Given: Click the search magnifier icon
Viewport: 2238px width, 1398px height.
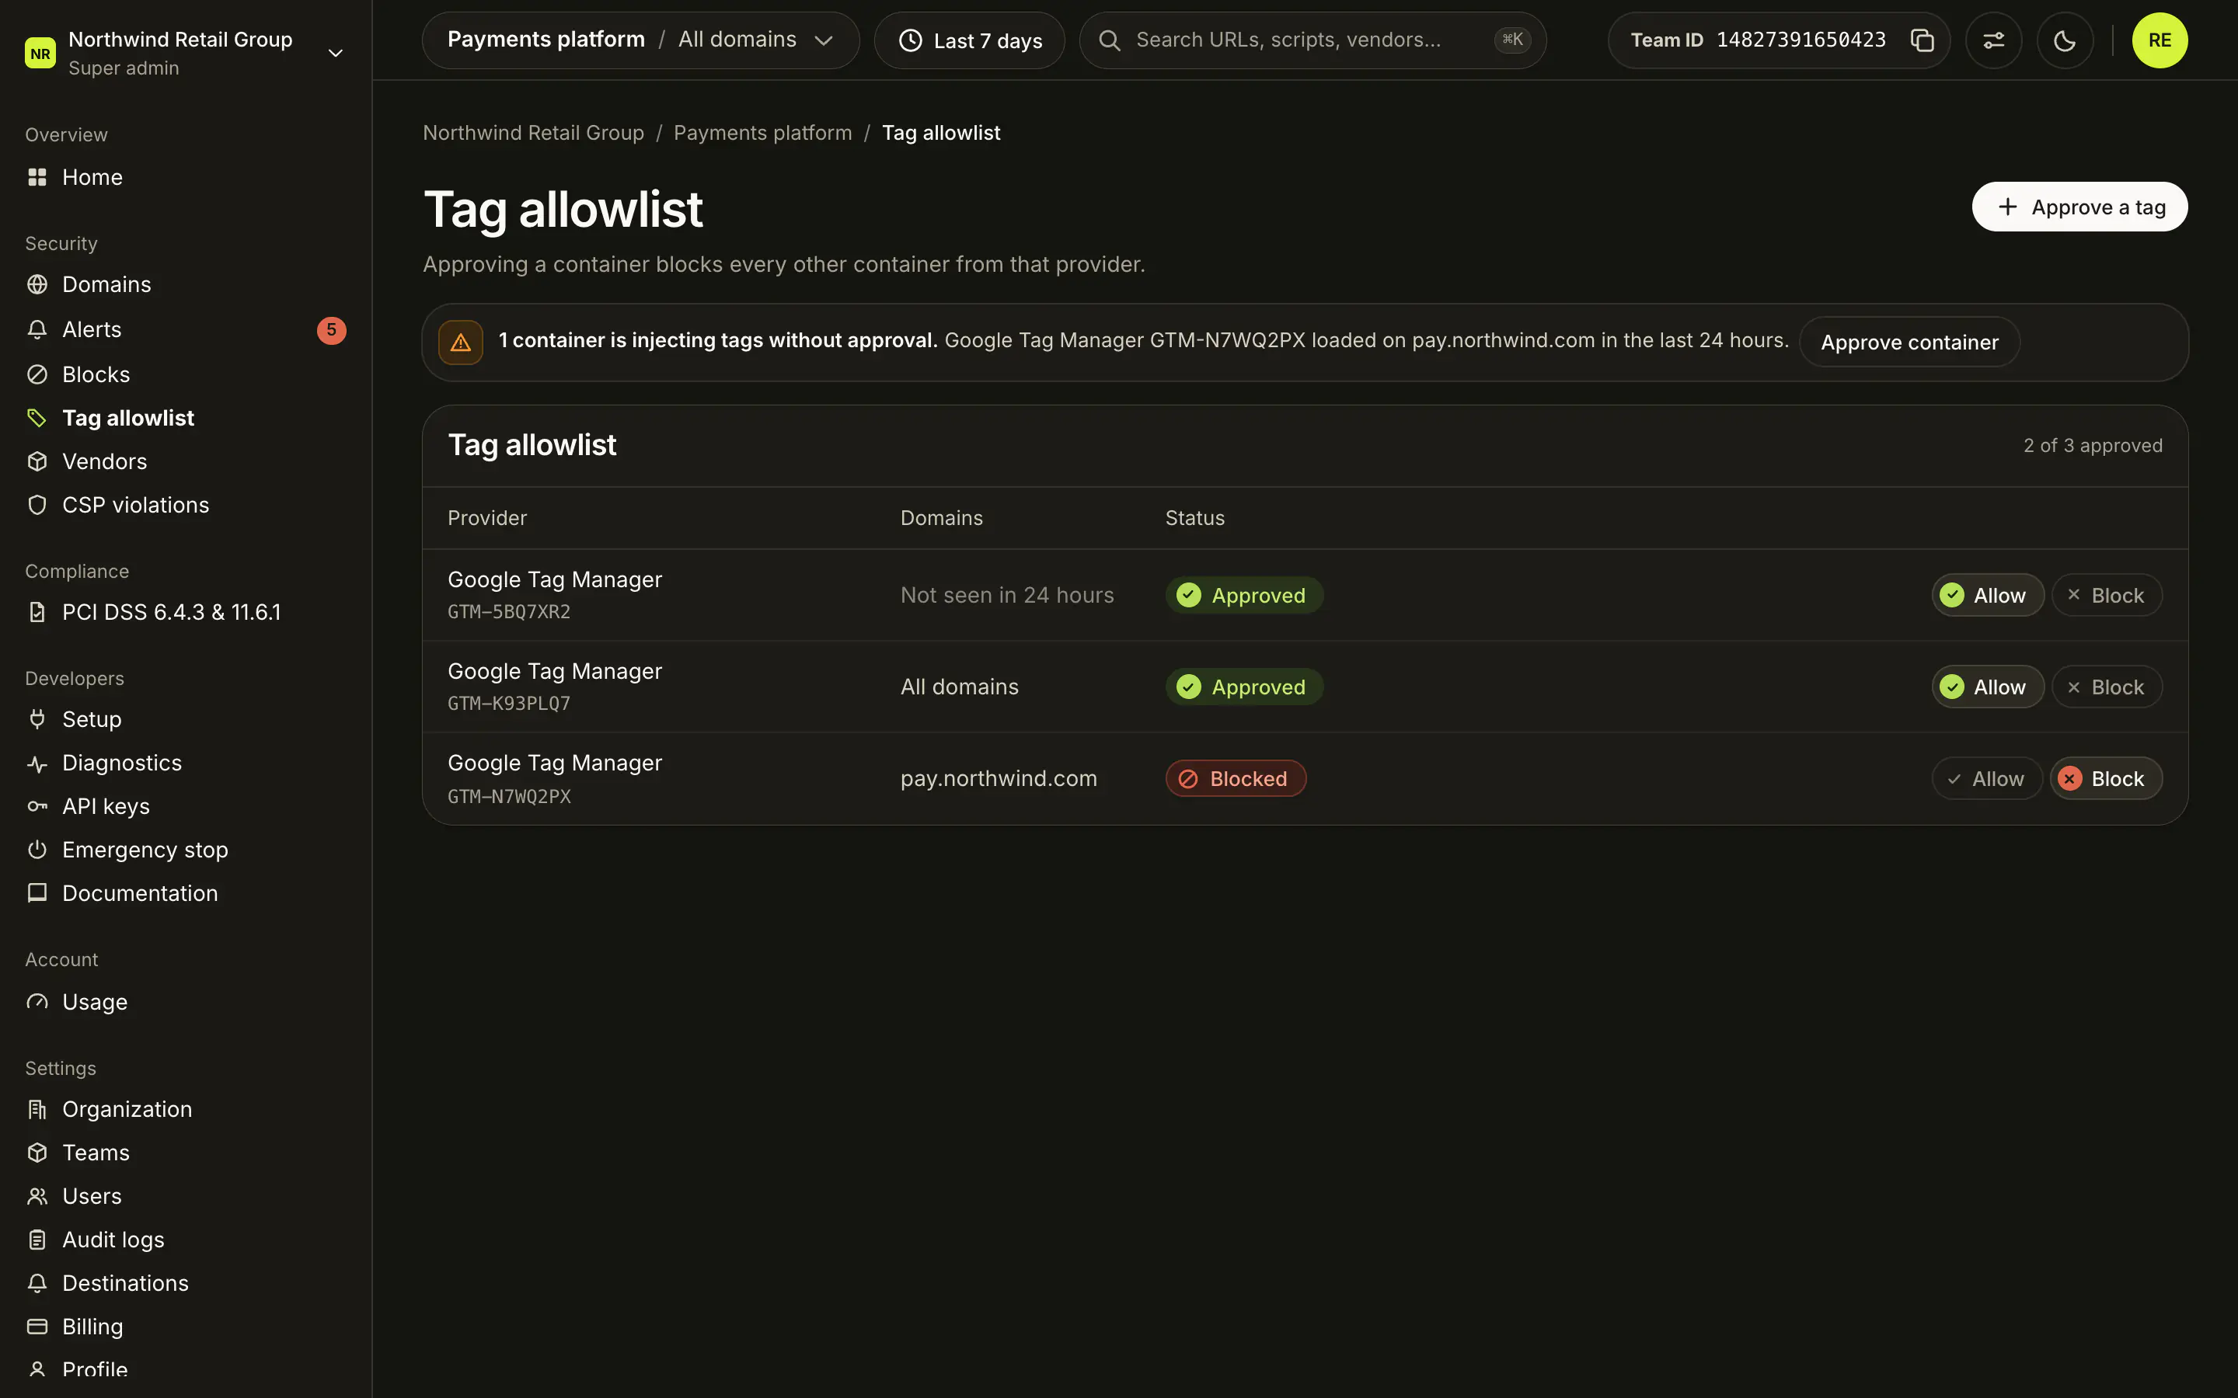Looking at the screenshot, I should tap(1109, 40).
